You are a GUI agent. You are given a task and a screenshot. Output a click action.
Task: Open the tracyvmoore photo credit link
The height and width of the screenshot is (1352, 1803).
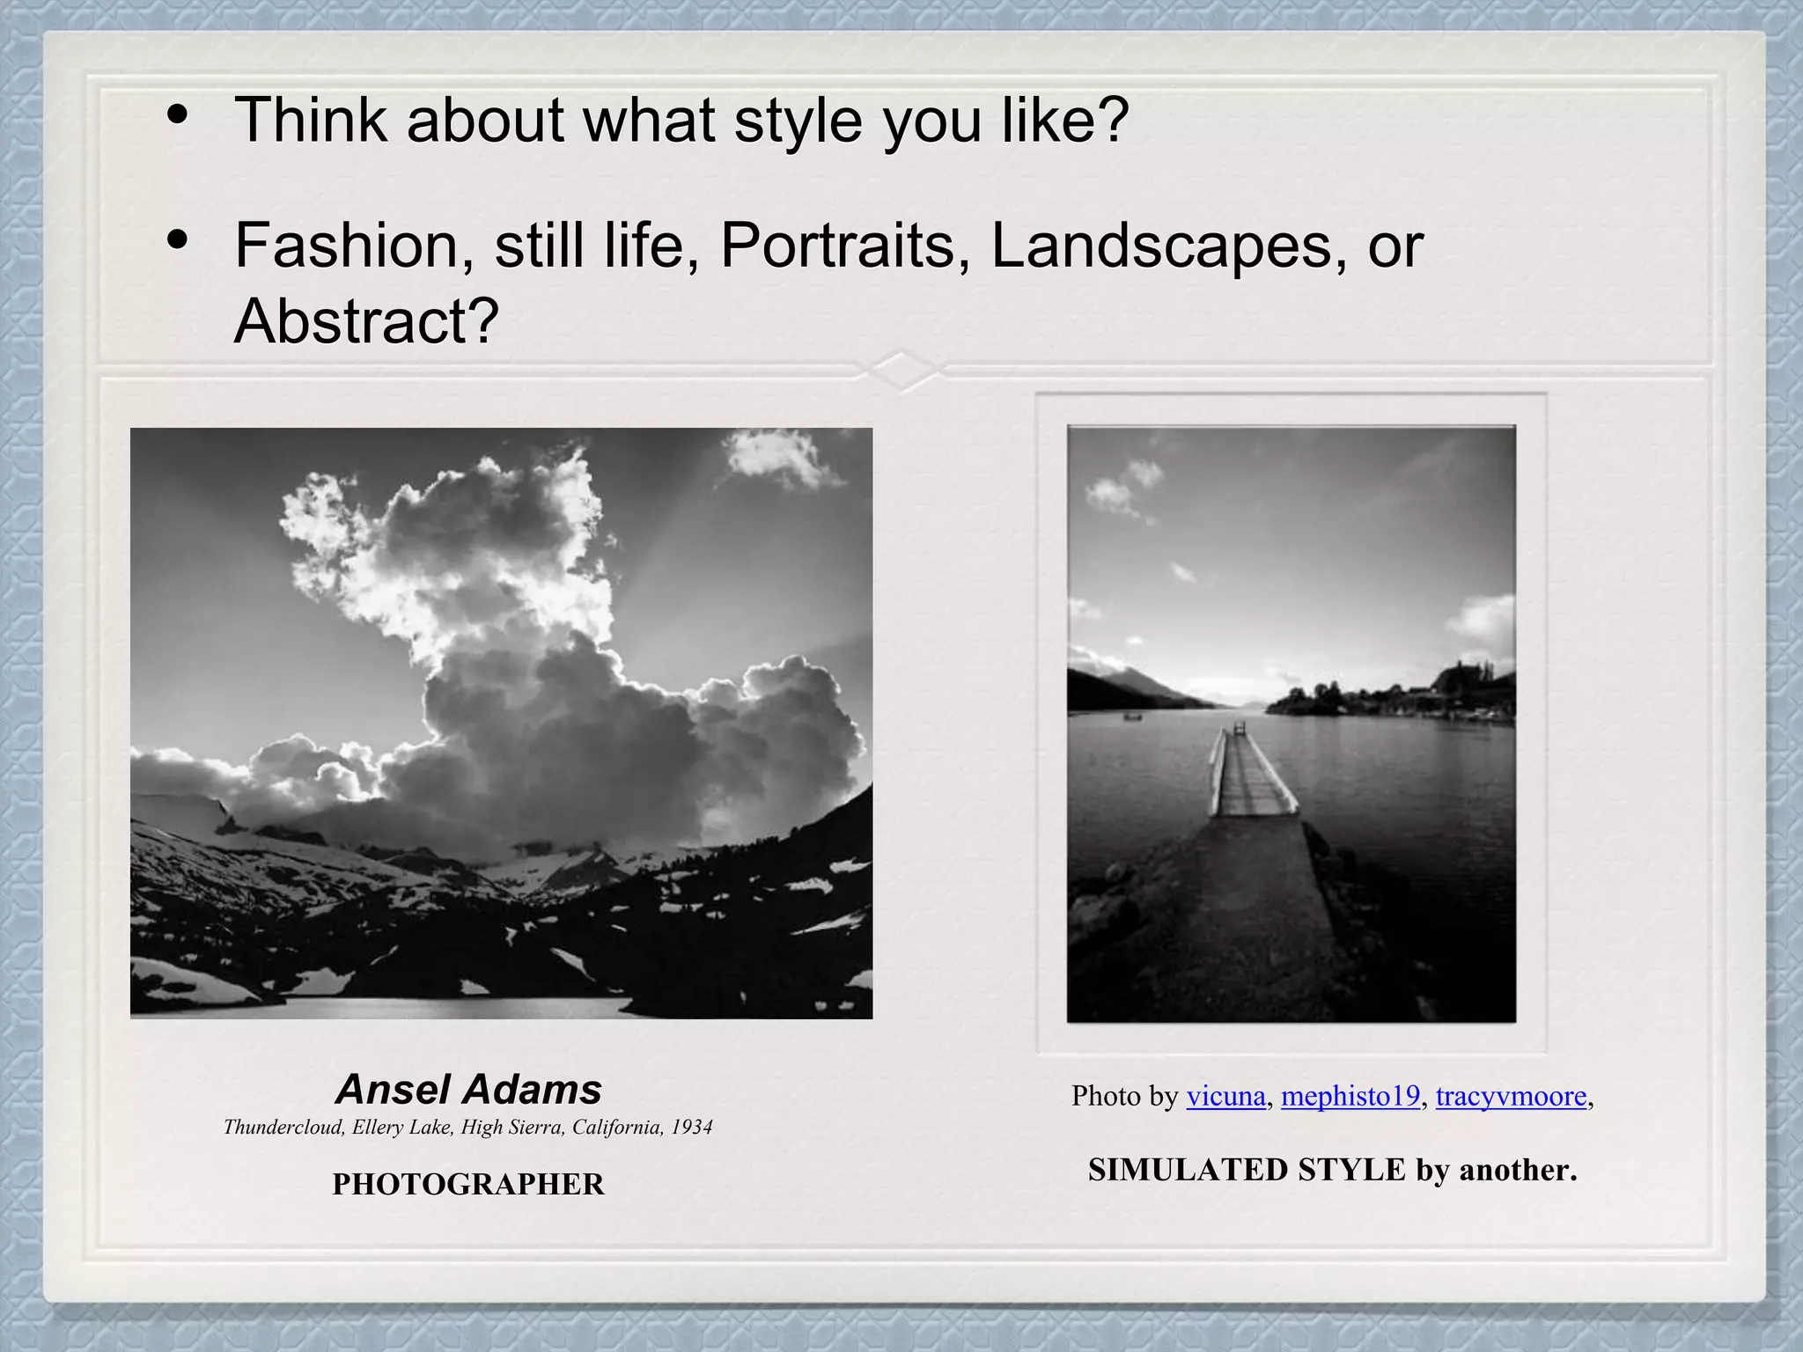(x=1511, y=1096)
